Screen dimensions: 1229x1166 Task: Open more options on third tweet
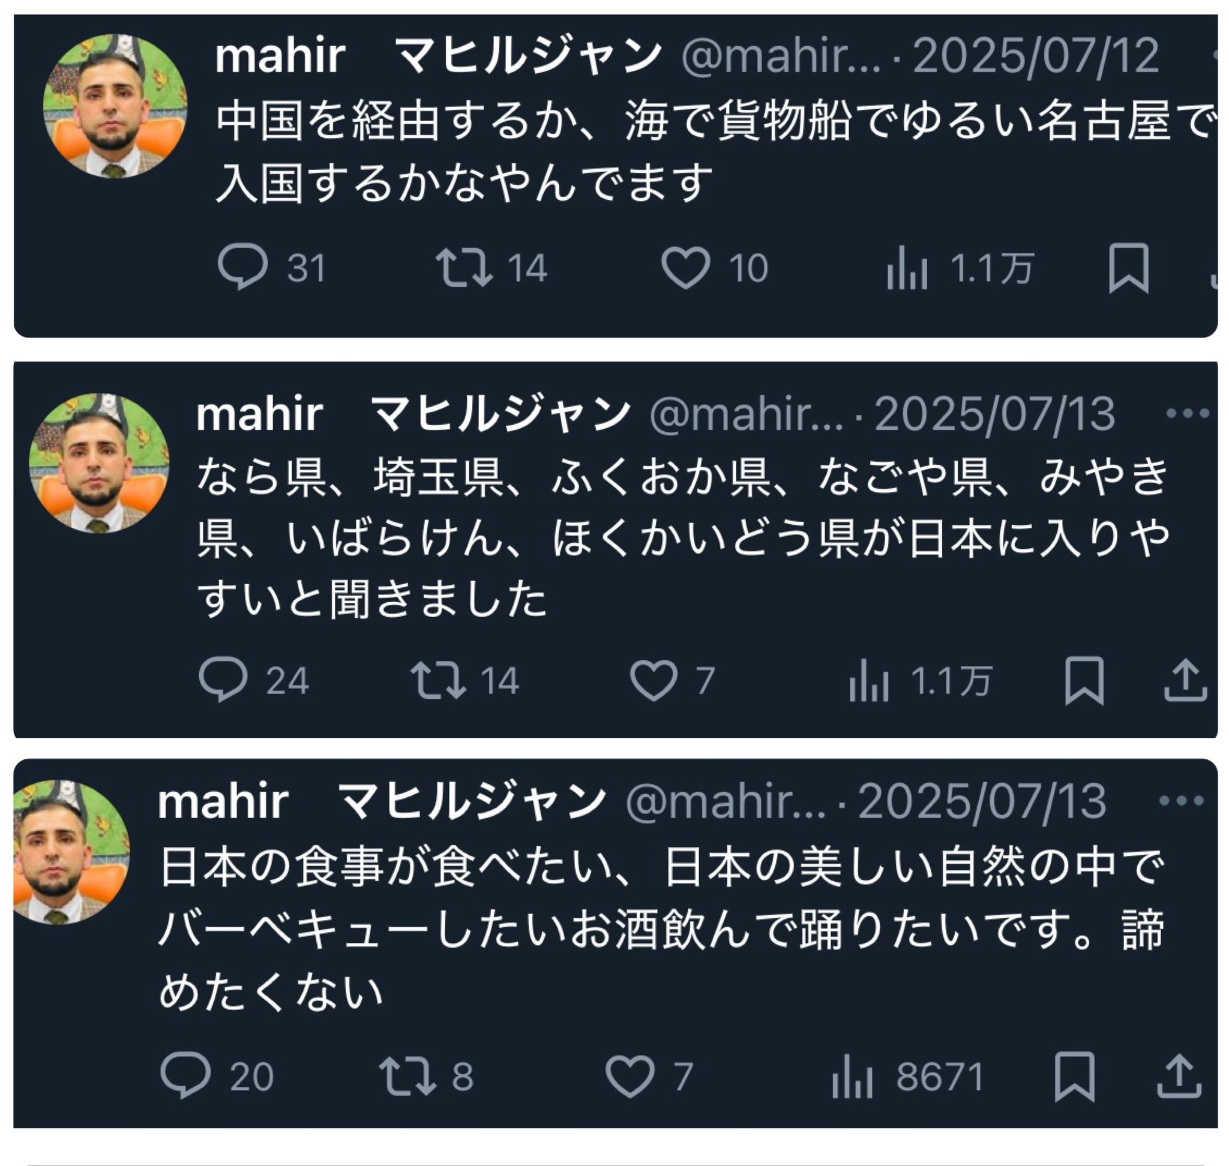click(x=1181, y=801)
